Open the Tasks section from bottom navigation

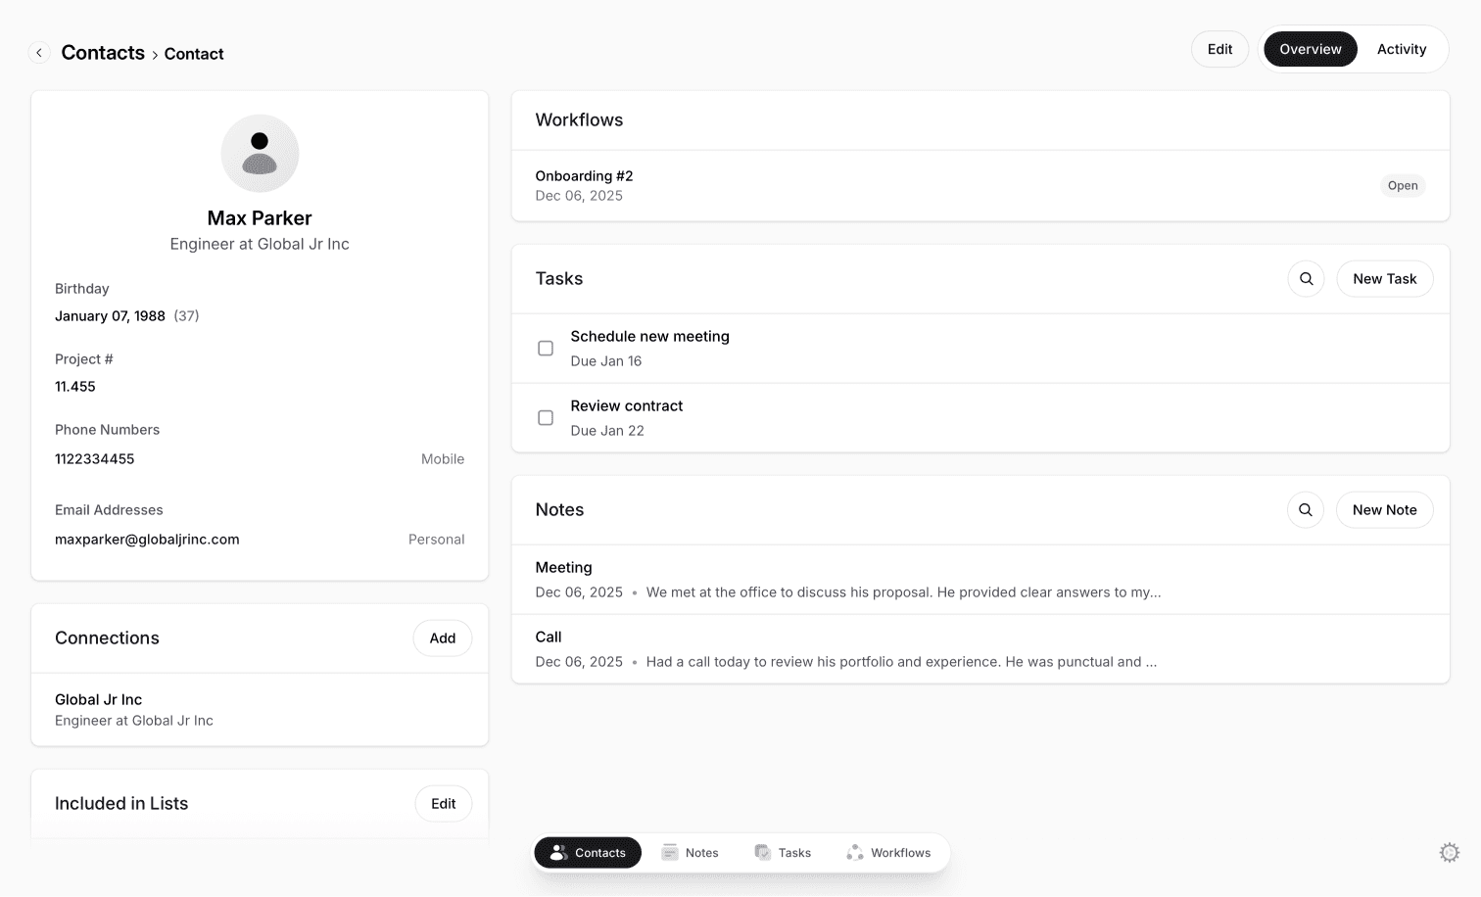coord(783,852)
